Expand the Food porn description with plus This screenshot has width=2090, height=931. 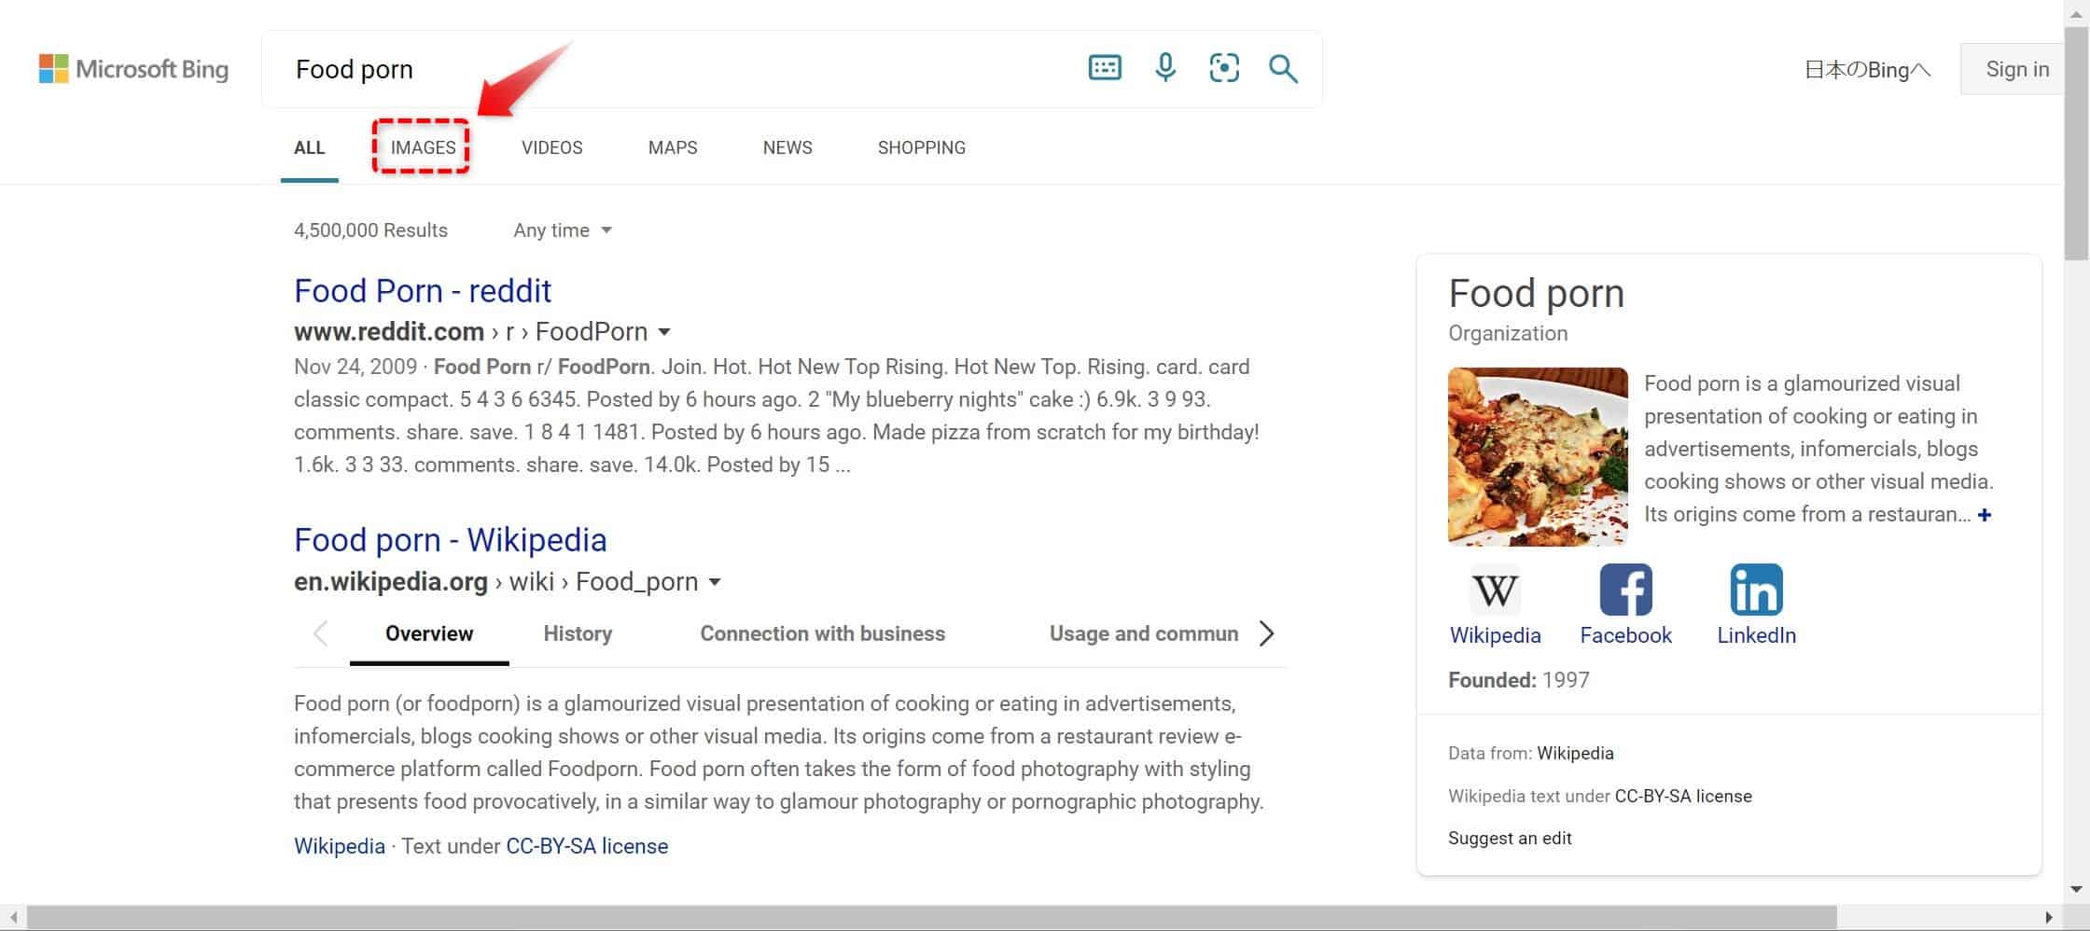1985,515
